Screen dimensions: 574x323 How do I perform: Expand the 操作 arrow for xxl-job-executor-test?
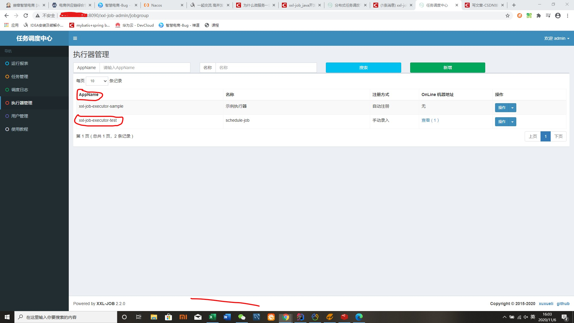click(512, 122)
